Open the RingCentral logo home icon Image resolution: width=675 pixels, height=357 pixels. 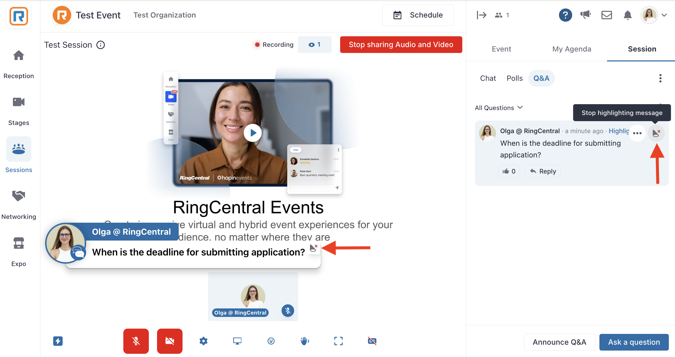(19, 16)
